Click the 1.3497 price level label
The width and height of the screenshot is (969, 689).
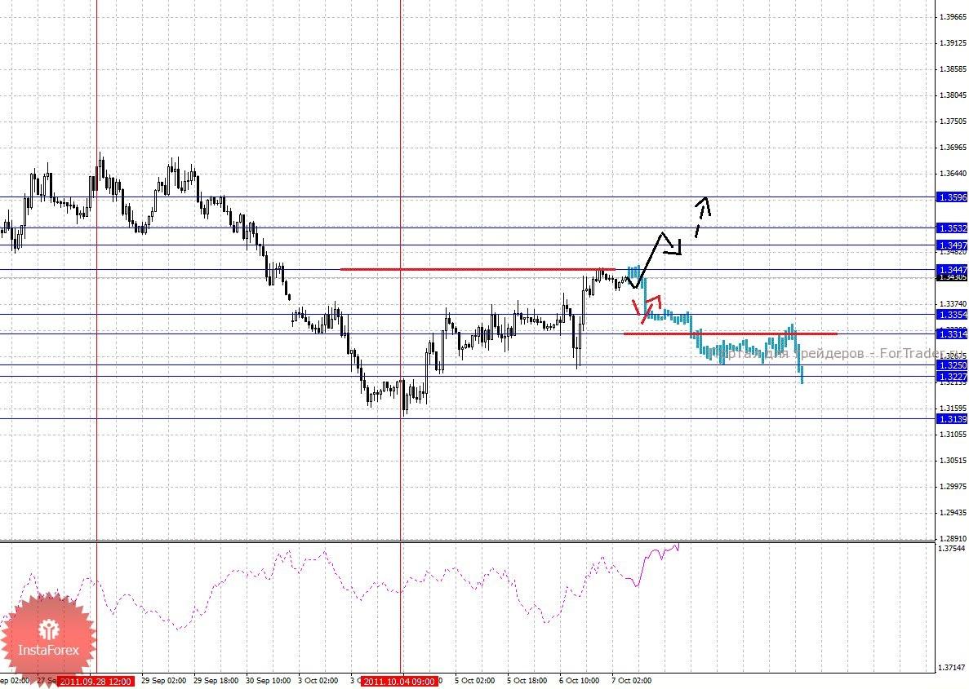click(953, 245)
